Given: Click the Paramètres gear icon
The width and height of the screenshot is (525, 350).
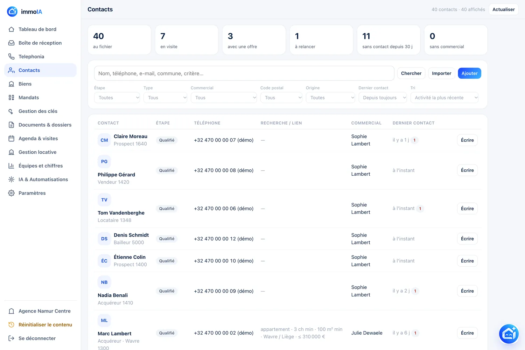Looking at the screenshot, I should click(12, 193).
